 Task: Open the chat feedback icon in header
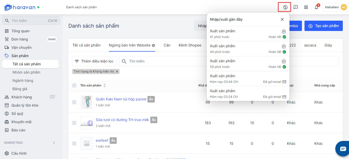(x=296, y=7)
